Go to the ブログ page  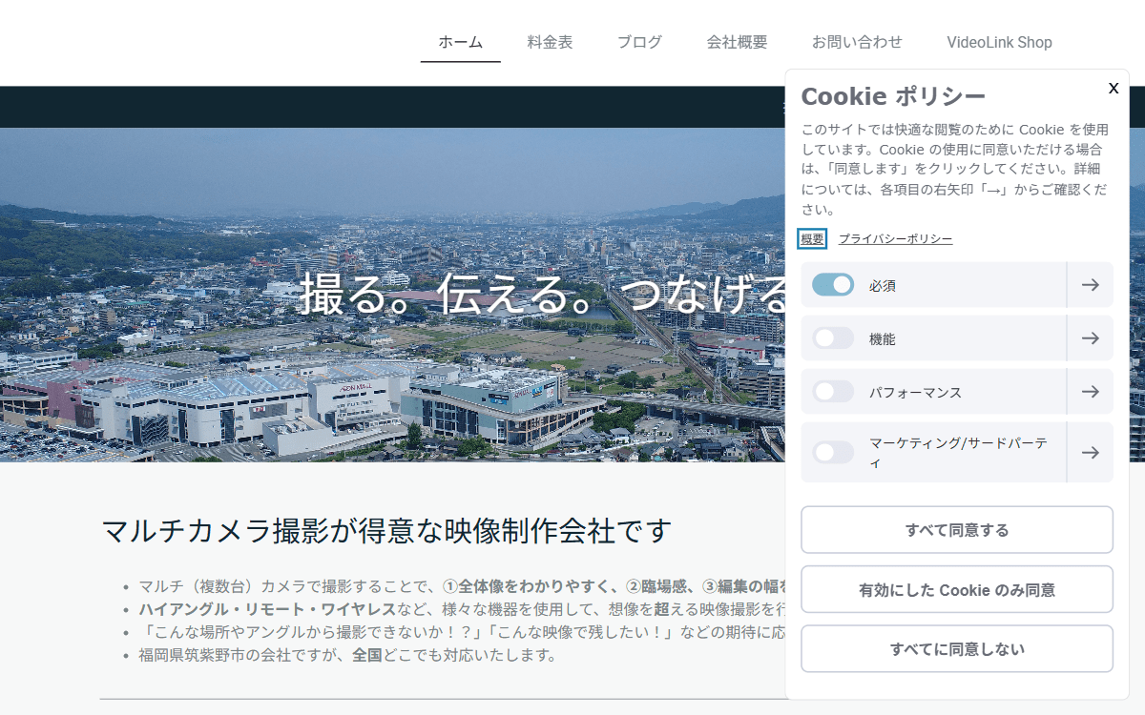click(x=639, y=42)
